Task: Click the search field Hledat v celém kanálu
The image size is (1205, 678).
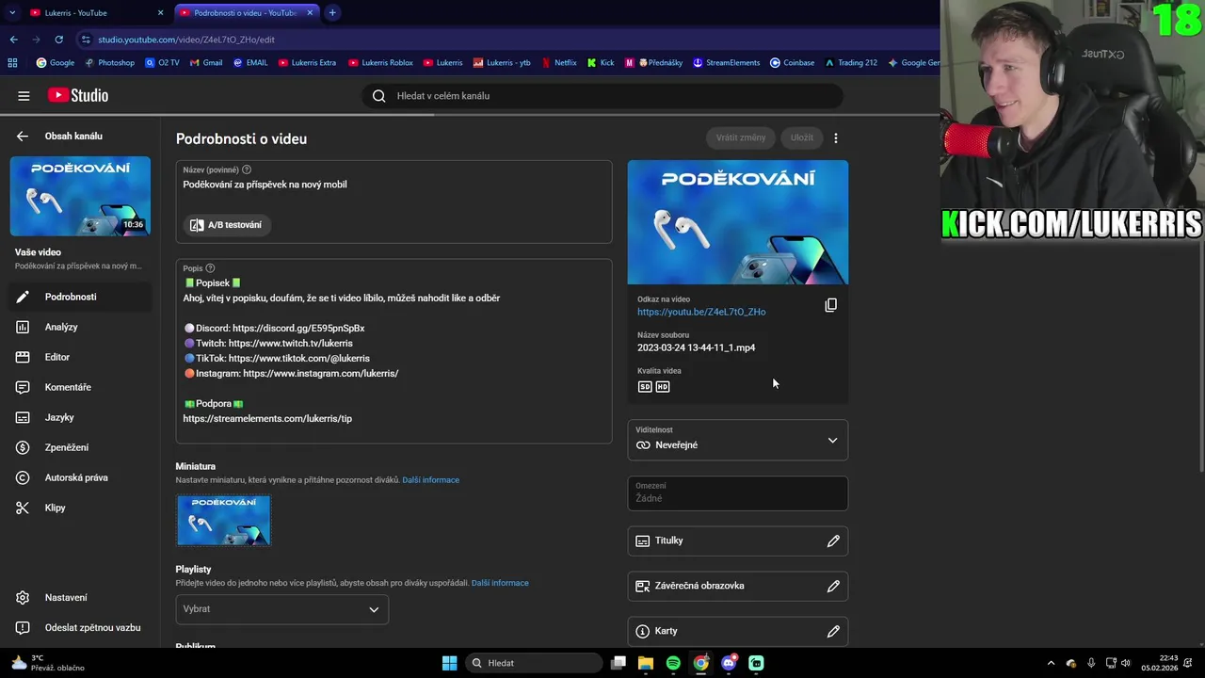Action: tap(602, 96)
